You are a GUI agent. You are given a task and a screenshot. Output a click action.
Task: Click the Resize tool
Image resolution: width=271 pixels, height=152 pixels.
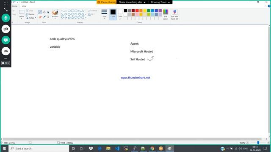click(30, 14)
